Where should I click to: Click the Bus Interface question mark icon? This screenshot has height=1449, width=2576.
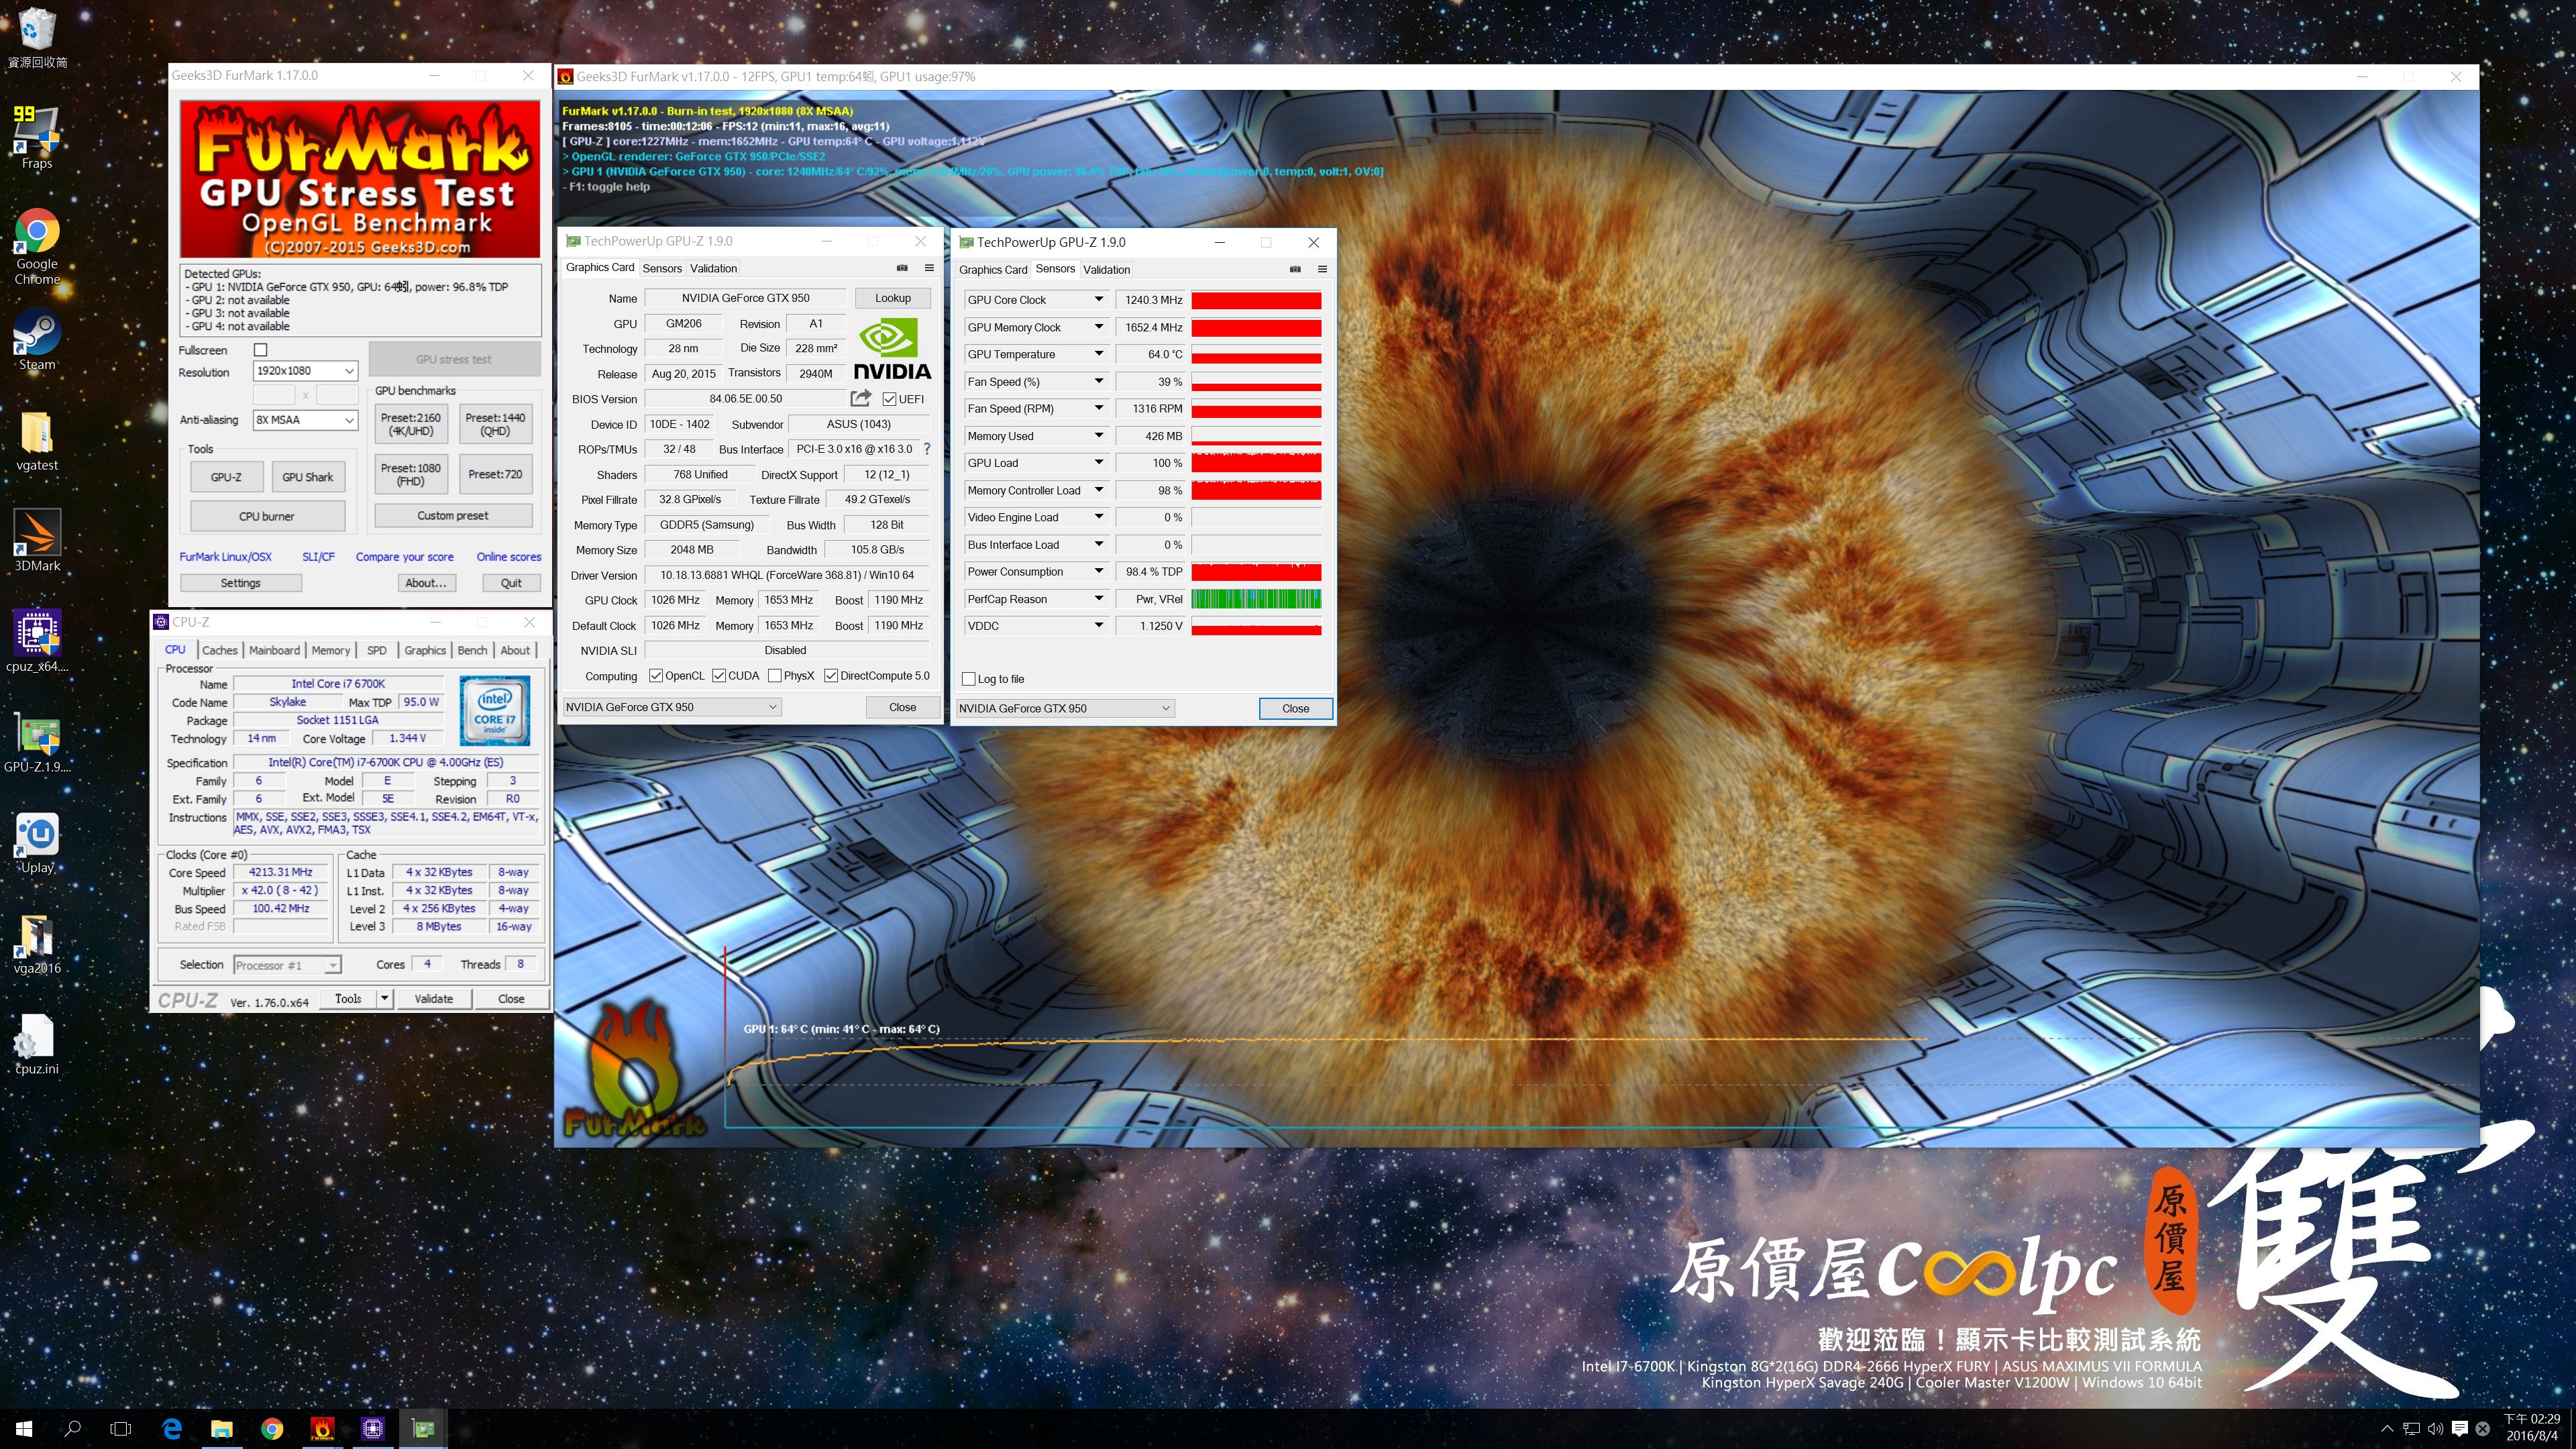(927, 449)
